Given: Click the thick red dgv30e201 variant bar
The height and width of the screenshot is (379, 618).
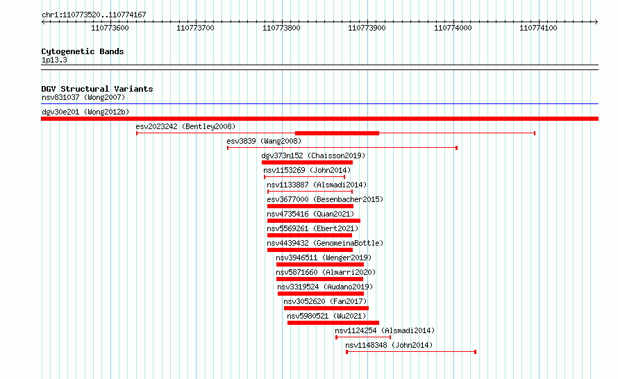Looking at the screenshot, I should pos(319,119).
